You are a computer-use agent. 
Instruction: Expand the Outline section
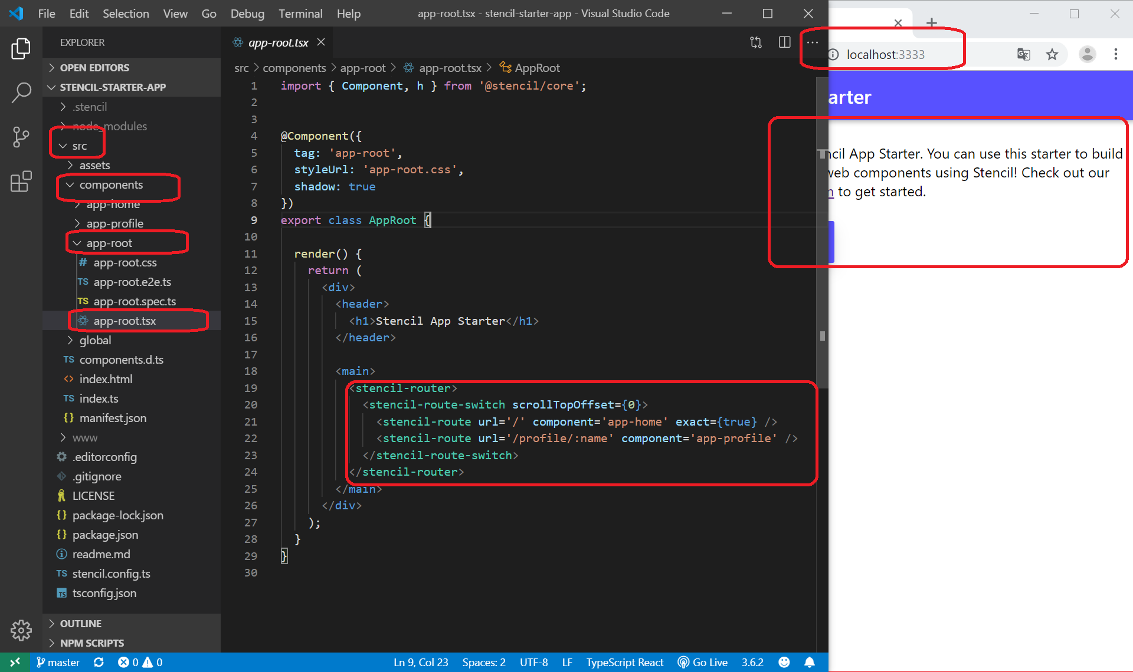pyautogui.click(x=132, y=624)
